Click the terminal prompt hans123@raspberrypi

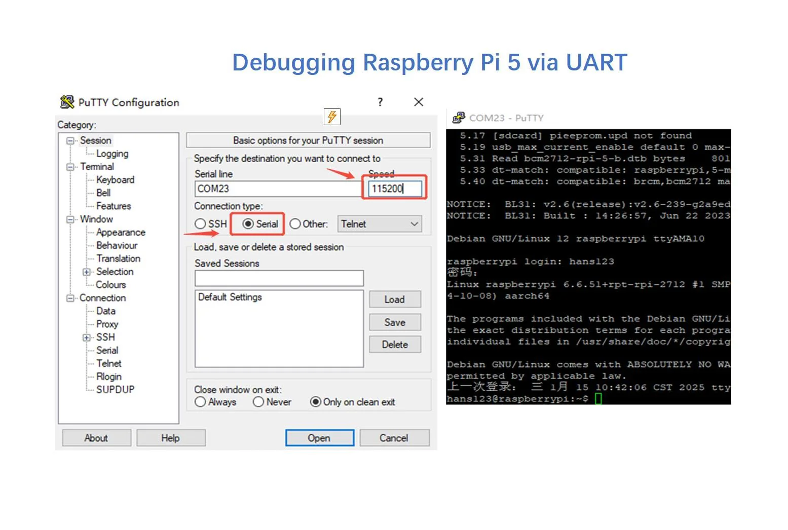click(517, 399)
